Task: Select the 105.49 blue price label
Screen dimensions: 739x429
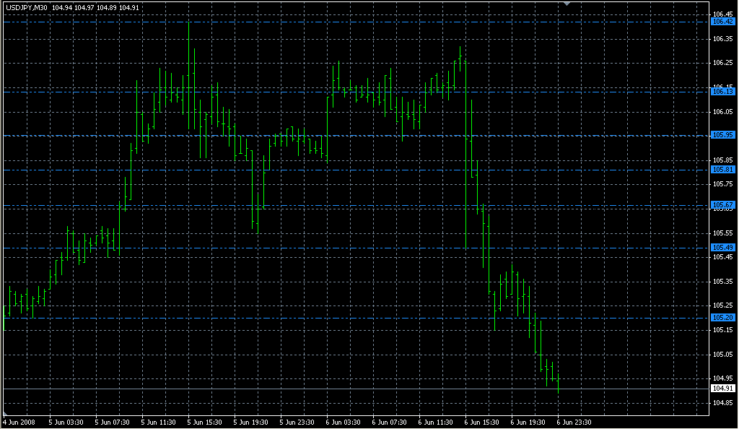Action: pyautogui.click(x=722, y=248)
